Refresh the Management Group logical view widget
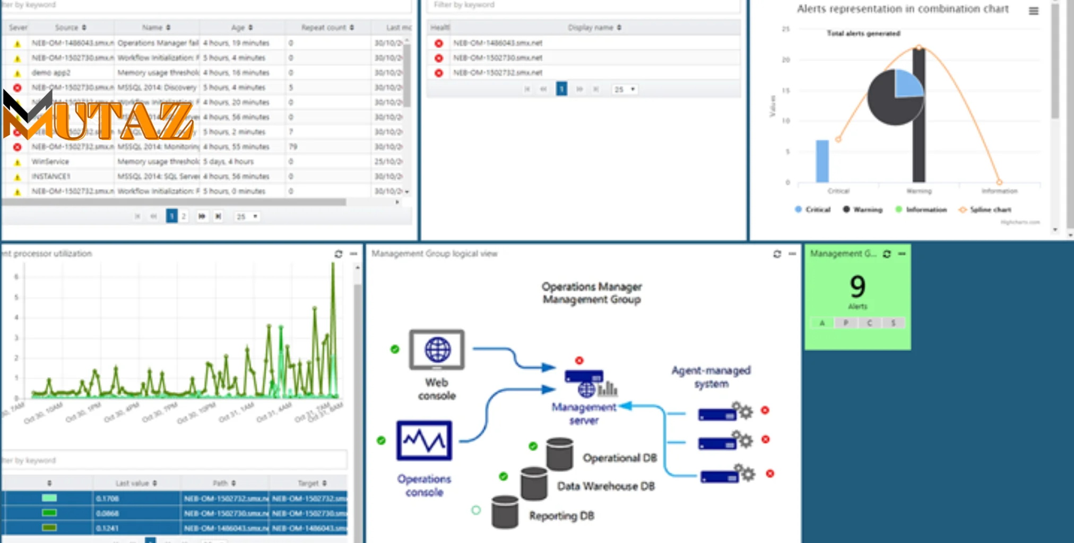1074x543 pixels. [777, 254]
